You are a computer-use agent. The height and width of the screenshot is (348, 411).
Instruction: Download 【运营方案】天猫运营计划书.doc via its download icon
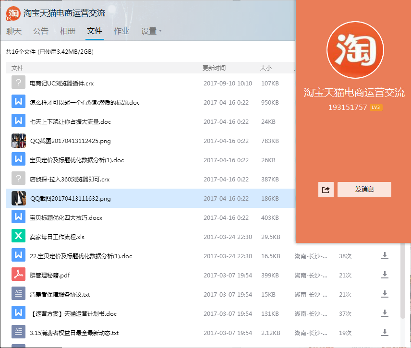pos(385,313)
